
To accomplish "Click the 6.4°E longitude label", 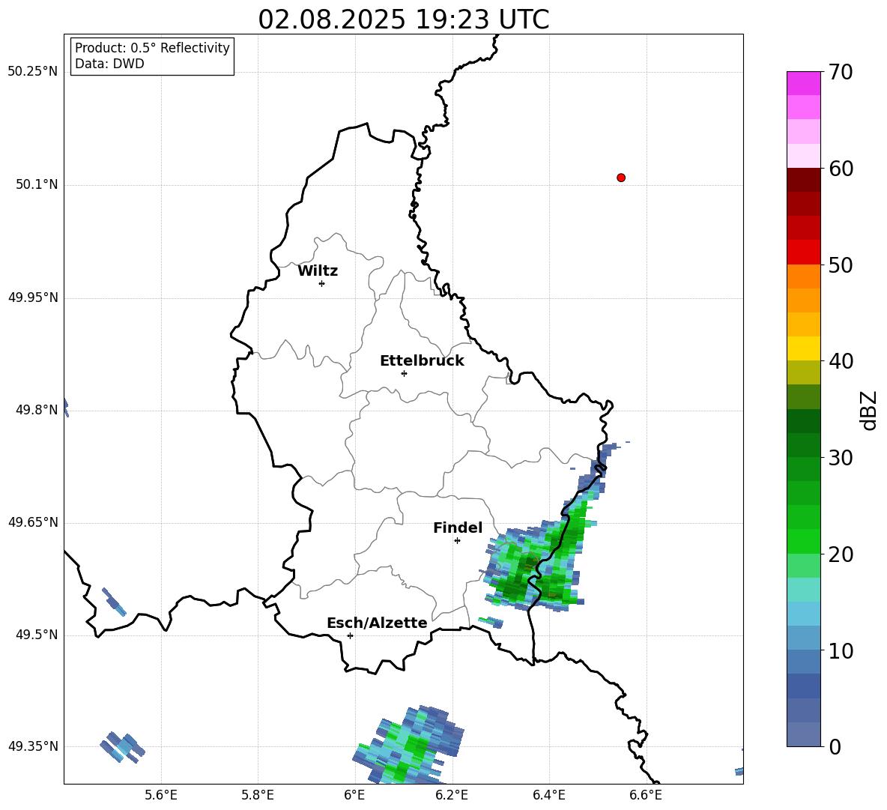I will pos(548,796).
